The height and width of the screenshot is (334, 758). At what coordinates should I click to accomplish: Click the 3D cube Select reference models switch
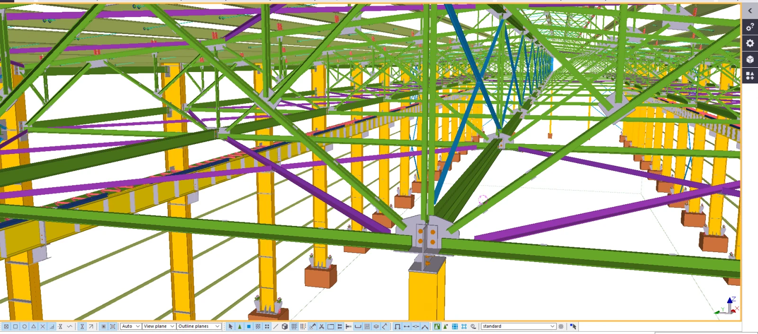(285, 326)
